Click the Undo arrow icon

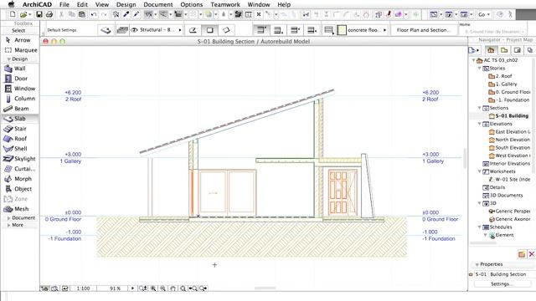click(93, 14)
